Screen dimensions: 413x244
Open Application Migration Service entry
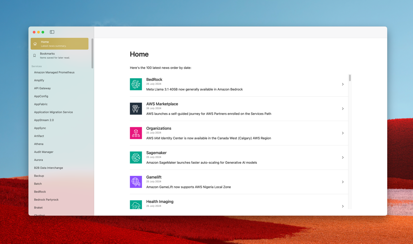pyautogui.click(x=53, y=112)
